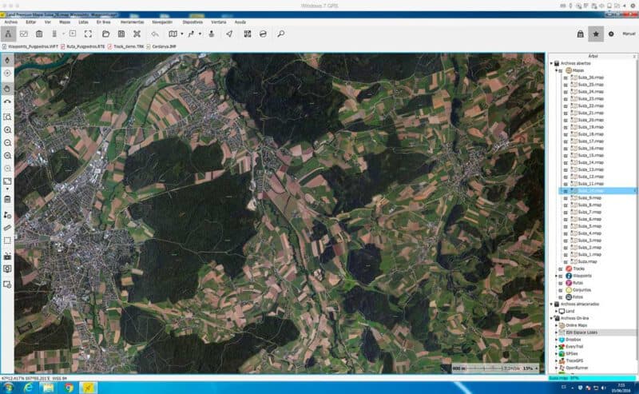Toggle the Cerdanya.BMP file checkbox
The height and width of the screenshot is (394, 639).
[x=149, y=47]
